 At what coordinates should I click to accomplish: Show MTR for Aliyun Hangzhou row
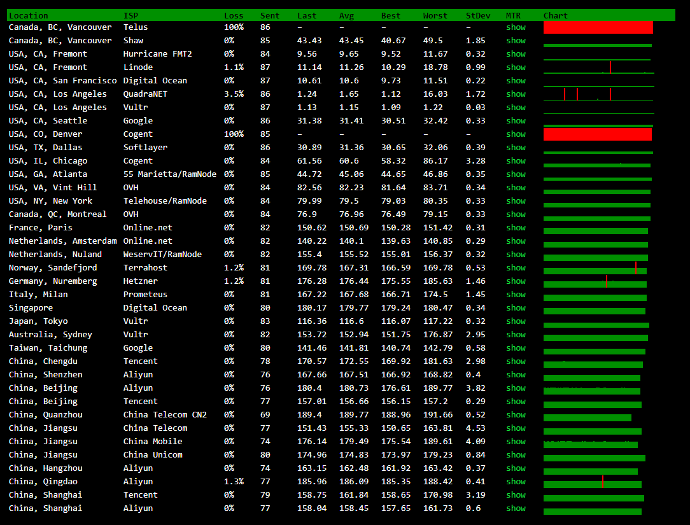tap(516, 468)
